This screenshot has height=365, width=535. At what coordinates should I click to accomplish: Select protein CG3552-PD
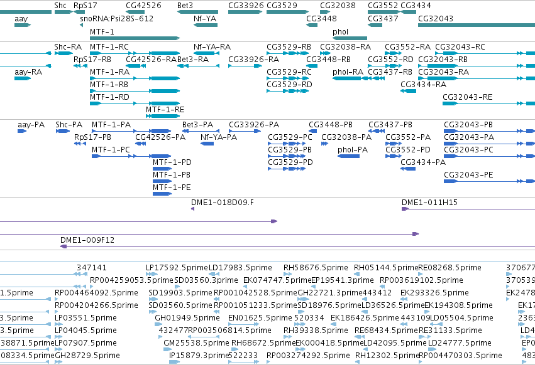tap(394, 156)
